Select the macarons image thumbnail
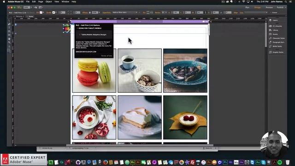 point(94,71)
